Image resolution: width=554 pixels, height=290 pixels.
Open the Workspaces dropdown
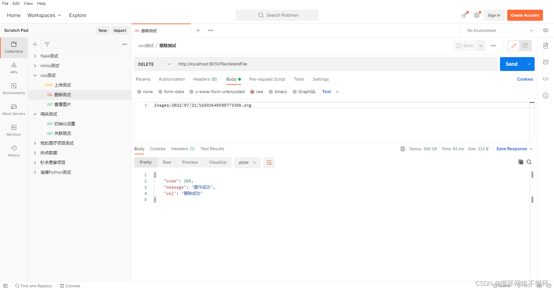[x=44, y=15]
